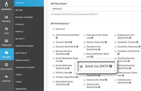Click info icon for Tracking Domains: Read/Write
141x91 pixels.
[x=130, y=68]
